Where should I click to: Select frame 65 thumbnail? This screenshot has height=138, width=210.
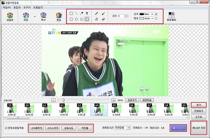pos(116,110)
